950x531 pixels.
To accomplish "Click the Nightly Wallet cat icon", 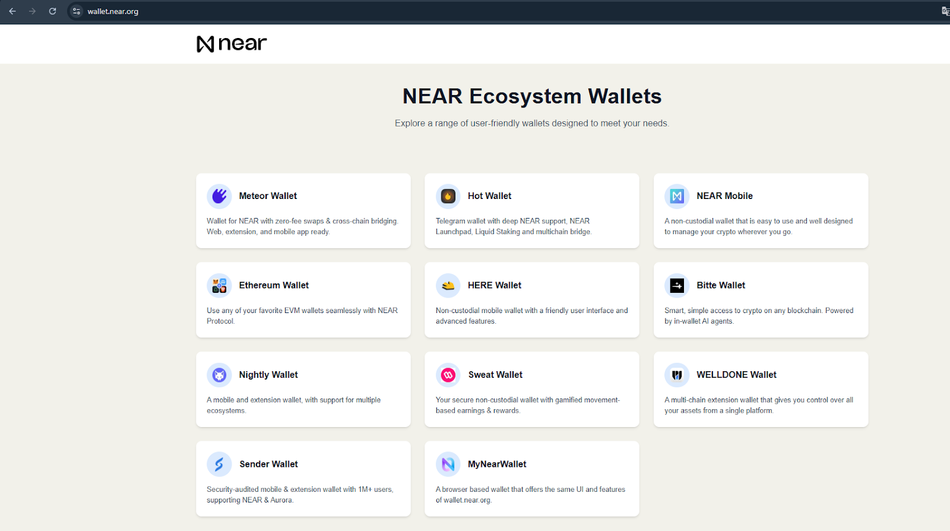I will coord(219,375).
